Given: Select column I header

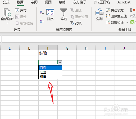Looking at the screenshot, I should point(105,48).
